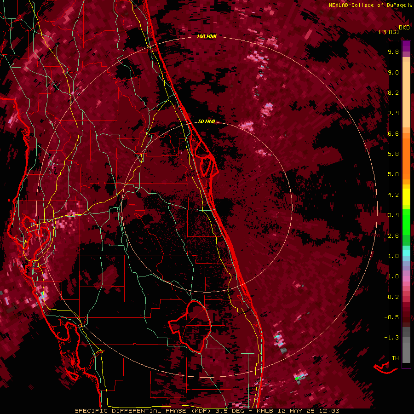Click the -0.5 scale value
This screenshot has width=414, height=414.
(391, 317)
